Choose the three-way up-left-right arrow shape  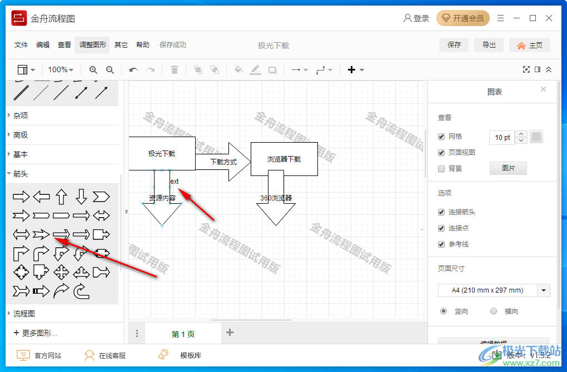tap(81, 272)
